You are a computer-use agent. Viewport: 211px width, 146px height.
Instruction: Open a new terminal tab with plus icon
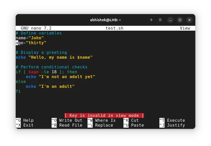tap(151, 20)
